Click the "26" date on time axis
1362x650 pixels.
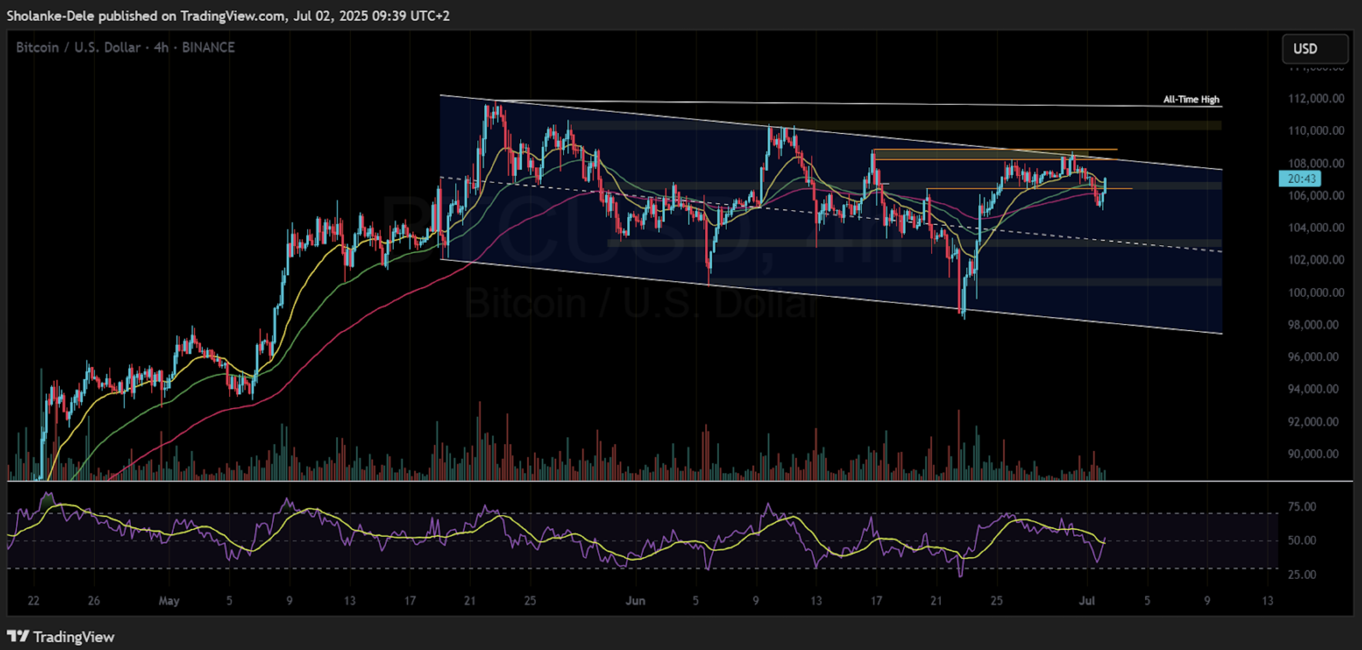coord(94,601)
